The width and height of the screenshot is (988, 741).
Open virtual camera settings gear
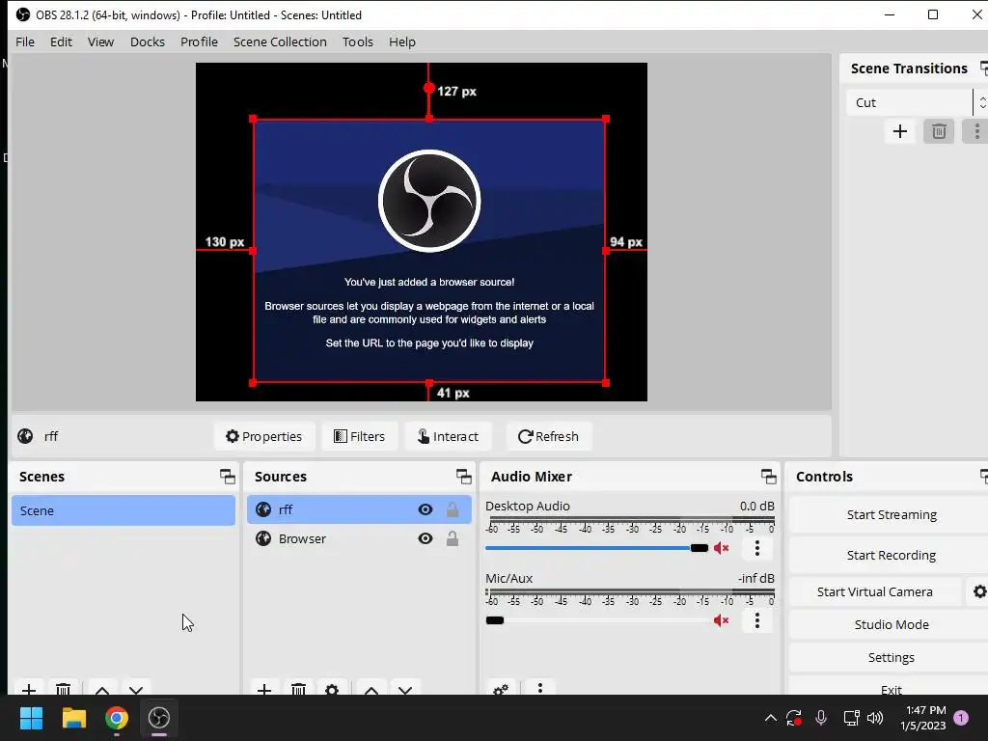978,591
